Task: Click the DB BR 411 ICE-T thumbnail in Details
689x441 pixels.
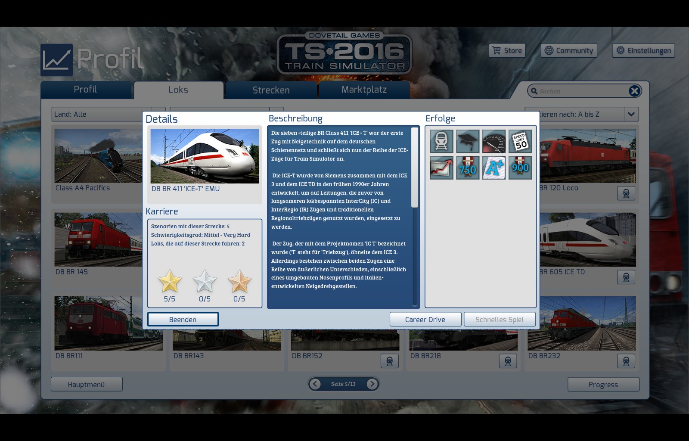Action: (x=205, y=156)
